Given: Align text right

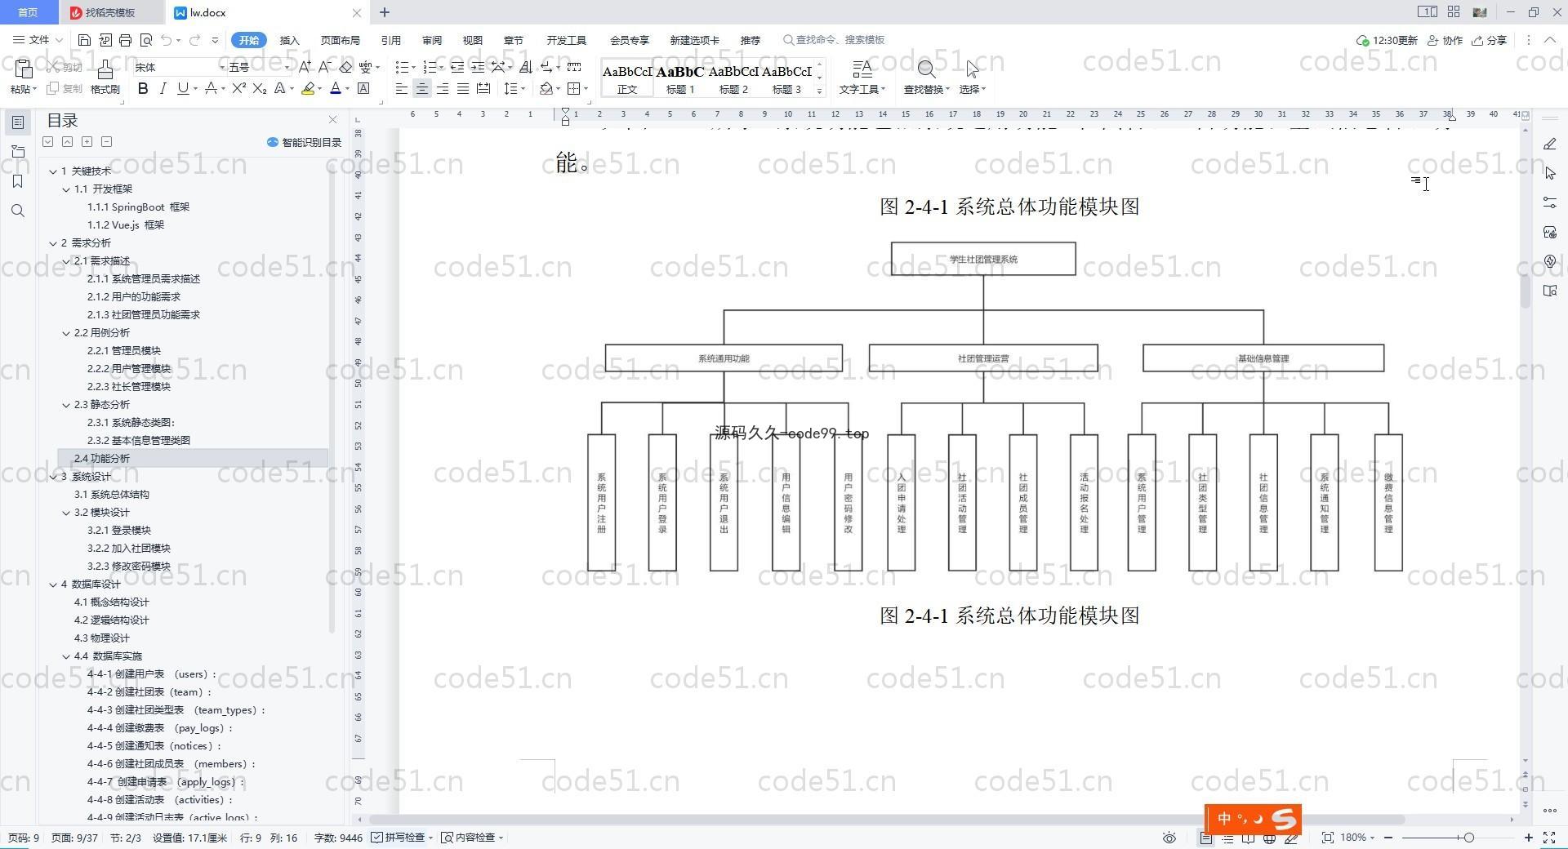Looking at the screenshot, I should point(443,88).
